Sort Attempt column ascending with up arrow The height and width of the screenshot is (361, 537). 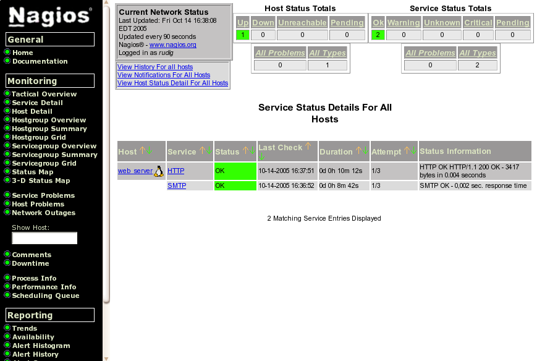pyautogui.click(x=407, y=150)
